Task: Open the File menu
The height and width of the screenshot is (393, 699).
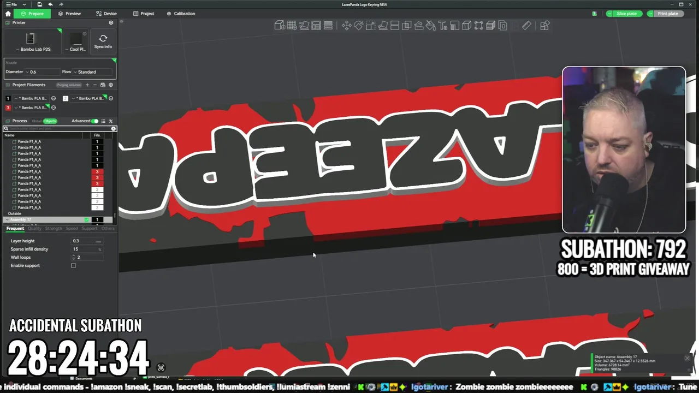Action: pyautogui.click(x=12, y=4)
